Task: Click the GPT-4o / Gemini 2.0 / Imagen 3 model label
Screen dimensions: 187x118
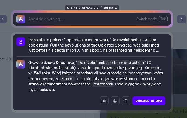Action: 92,8
